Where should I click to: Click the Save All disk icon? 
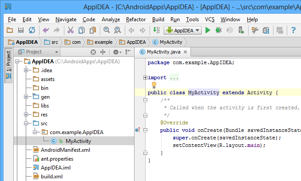[21, 30]
